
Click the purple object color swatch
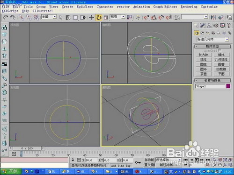228,86
